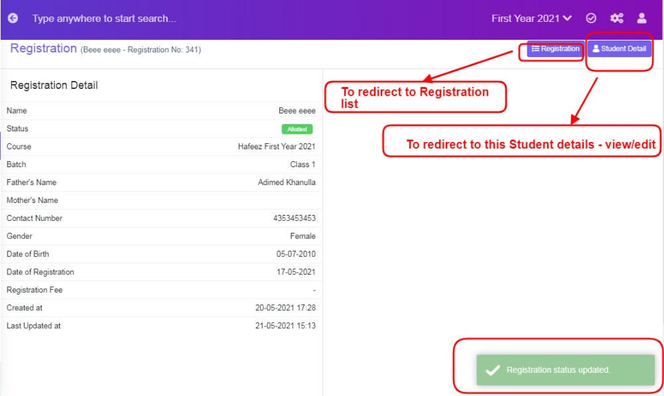This screenshot has width=664, height=396.
Task: Select date of birth 05-07-2010
Action: coord(296,254)
